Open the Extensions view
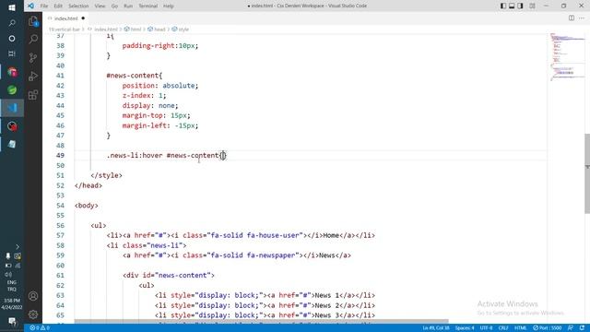590x332 pixels. pyautogui.click(x=33, y=94)
